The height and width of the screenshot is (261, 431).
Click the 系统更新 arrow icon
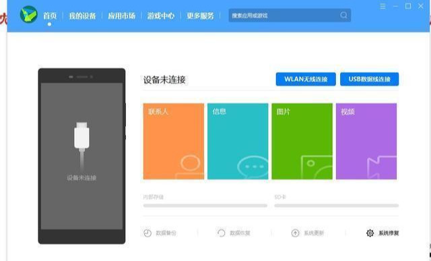pos(295,233)
